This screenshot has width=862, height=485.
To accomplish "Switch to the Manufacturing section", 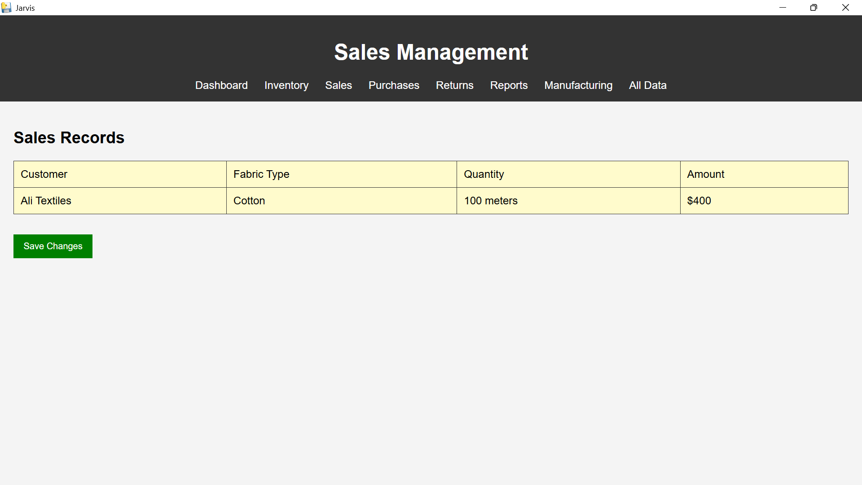I will pos(578,85).
